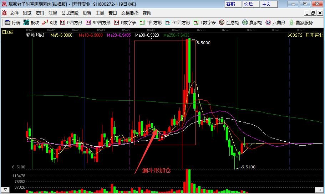Open the 文件 menu

coord(14,13)
